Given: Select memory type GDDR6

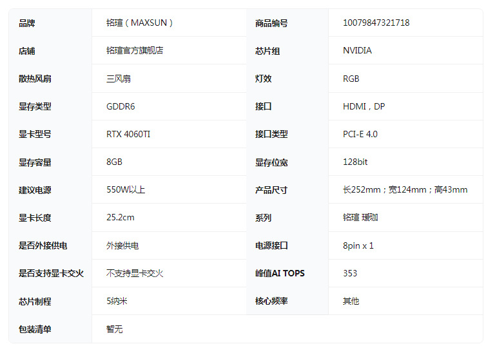Looking at the screenshot, I should (121, 106).
